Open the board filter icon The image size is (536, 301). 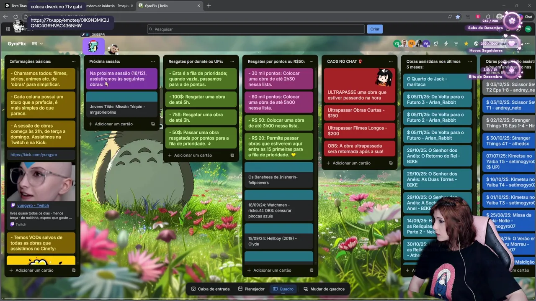pyautogui.click(x=456, y=43)
